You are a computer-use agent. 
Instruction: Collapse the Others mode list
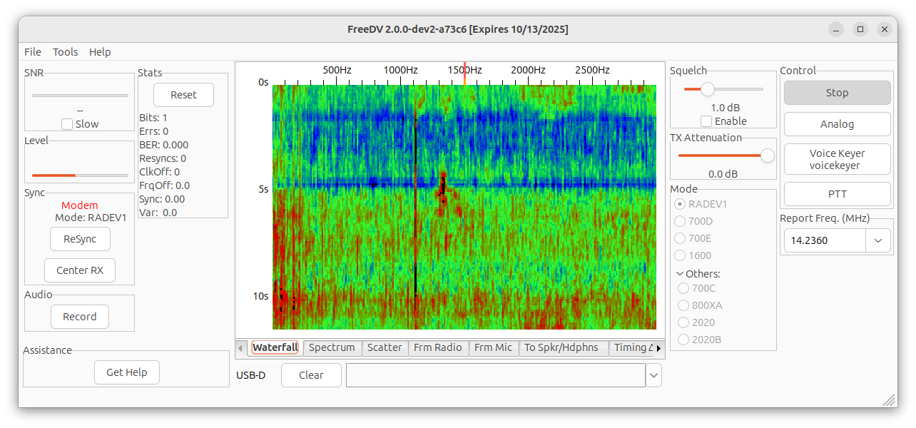[679, 274]
